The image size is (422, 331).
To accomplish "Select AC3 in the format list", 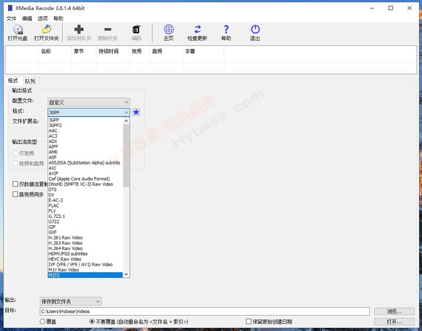I will tap(85, 136).
